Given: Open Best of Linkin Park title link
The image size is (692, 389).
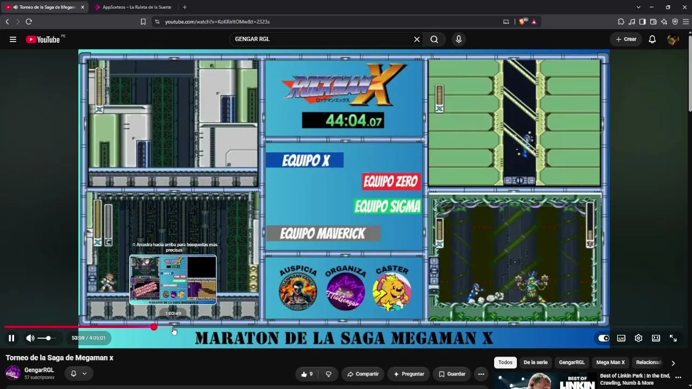Looking at the screenshot, I should click(635, 379).
